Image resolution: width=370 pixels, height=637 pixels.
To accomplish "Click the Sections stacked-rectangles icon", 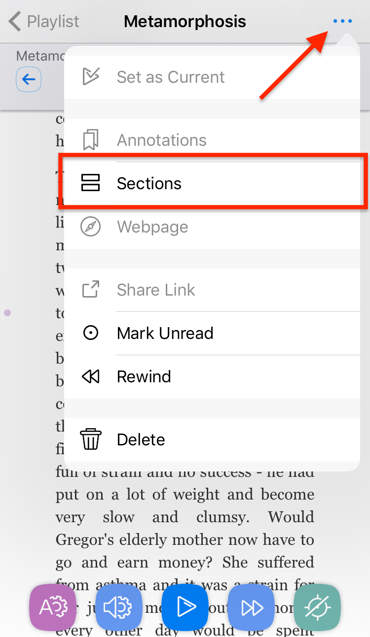I will tap(91, 183).
